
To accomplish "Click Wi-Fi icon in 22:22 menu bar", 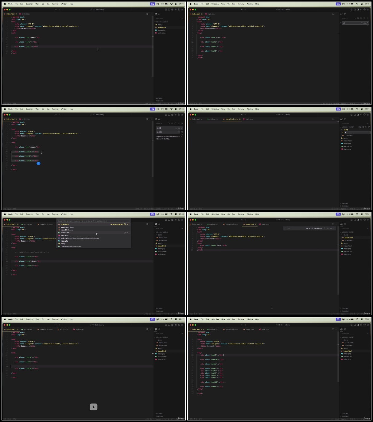I will click(171, 319).
